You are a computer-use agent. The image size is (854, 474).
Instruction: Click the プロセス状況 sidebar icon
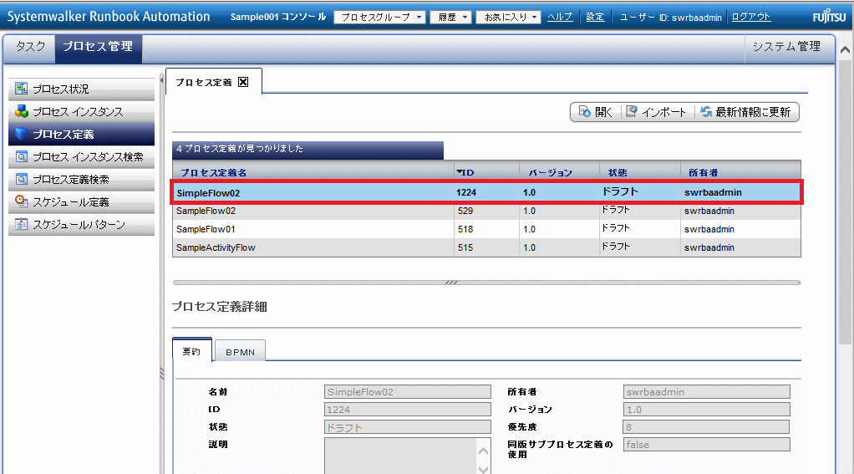click(21, 89)
